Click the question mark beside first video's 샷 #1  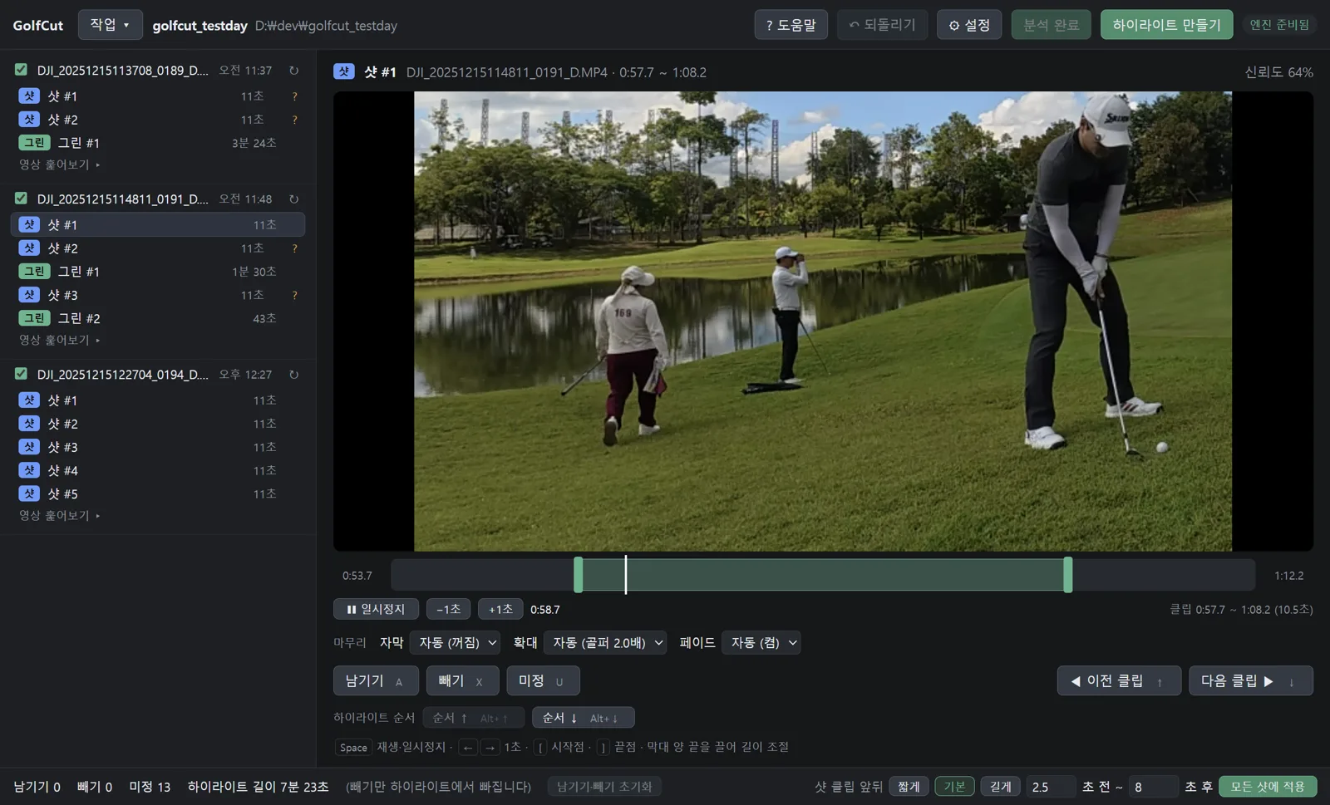(x=294, y=96)
